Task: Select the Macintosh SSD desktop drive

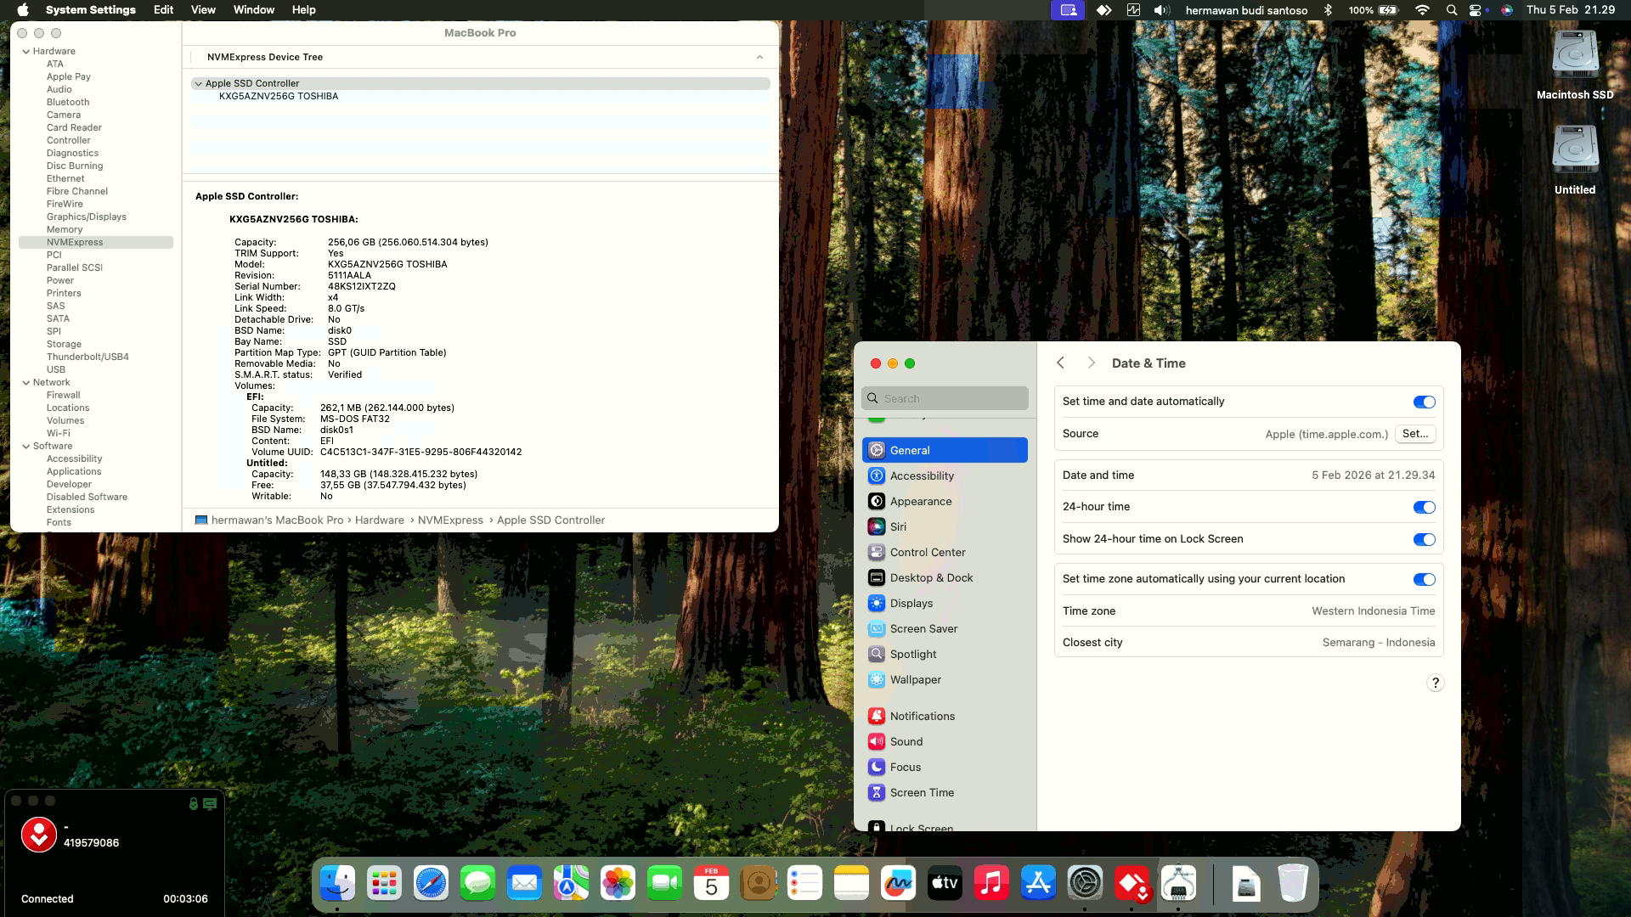Action: point(1575,65)
